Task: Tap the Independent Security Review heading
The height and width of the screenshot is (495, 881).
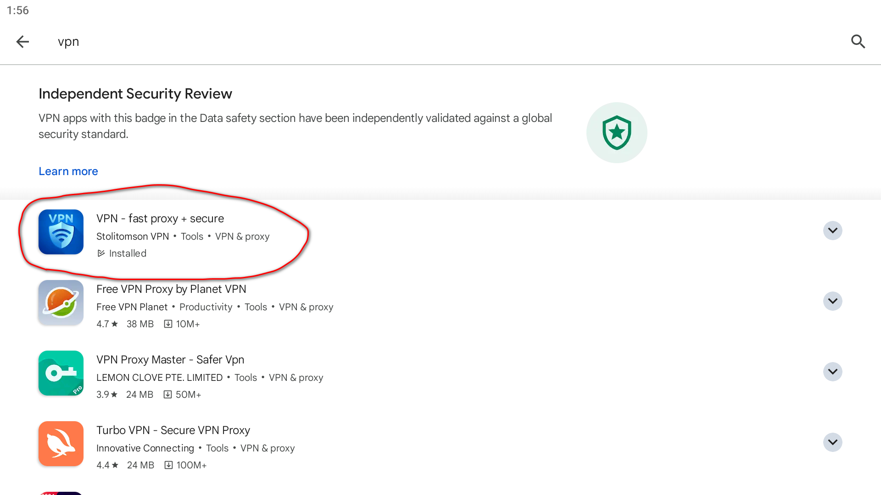Action: [135, 94]
